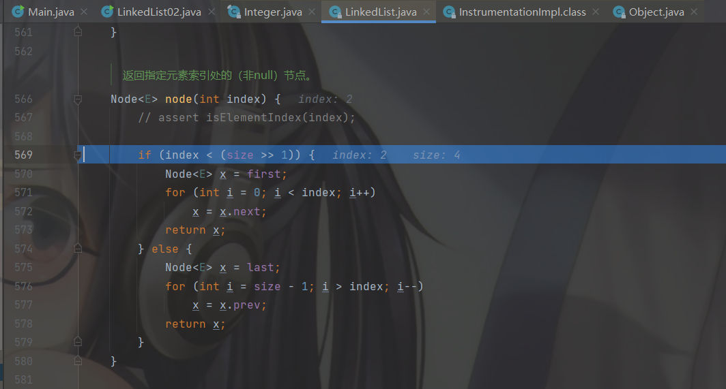Open the LinkedList02.java tab
This screenshot has height=389, width=726.
[x=159, y=12]
